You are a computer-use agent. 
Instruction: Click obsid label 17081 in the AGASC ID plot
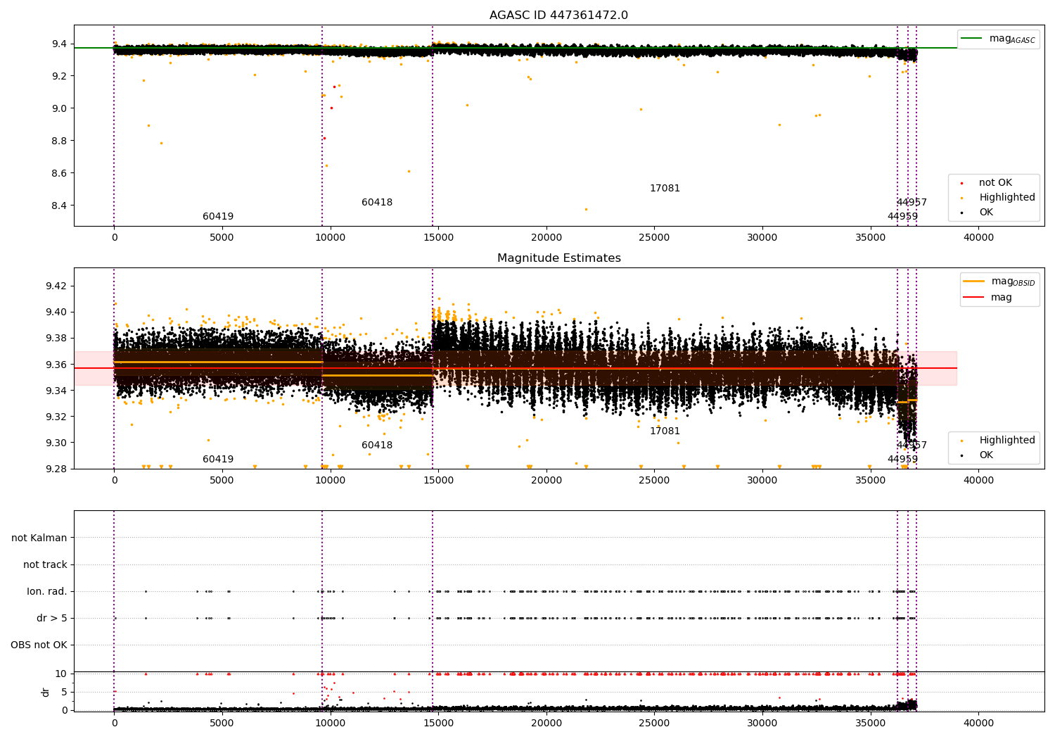tap(665, 189)
